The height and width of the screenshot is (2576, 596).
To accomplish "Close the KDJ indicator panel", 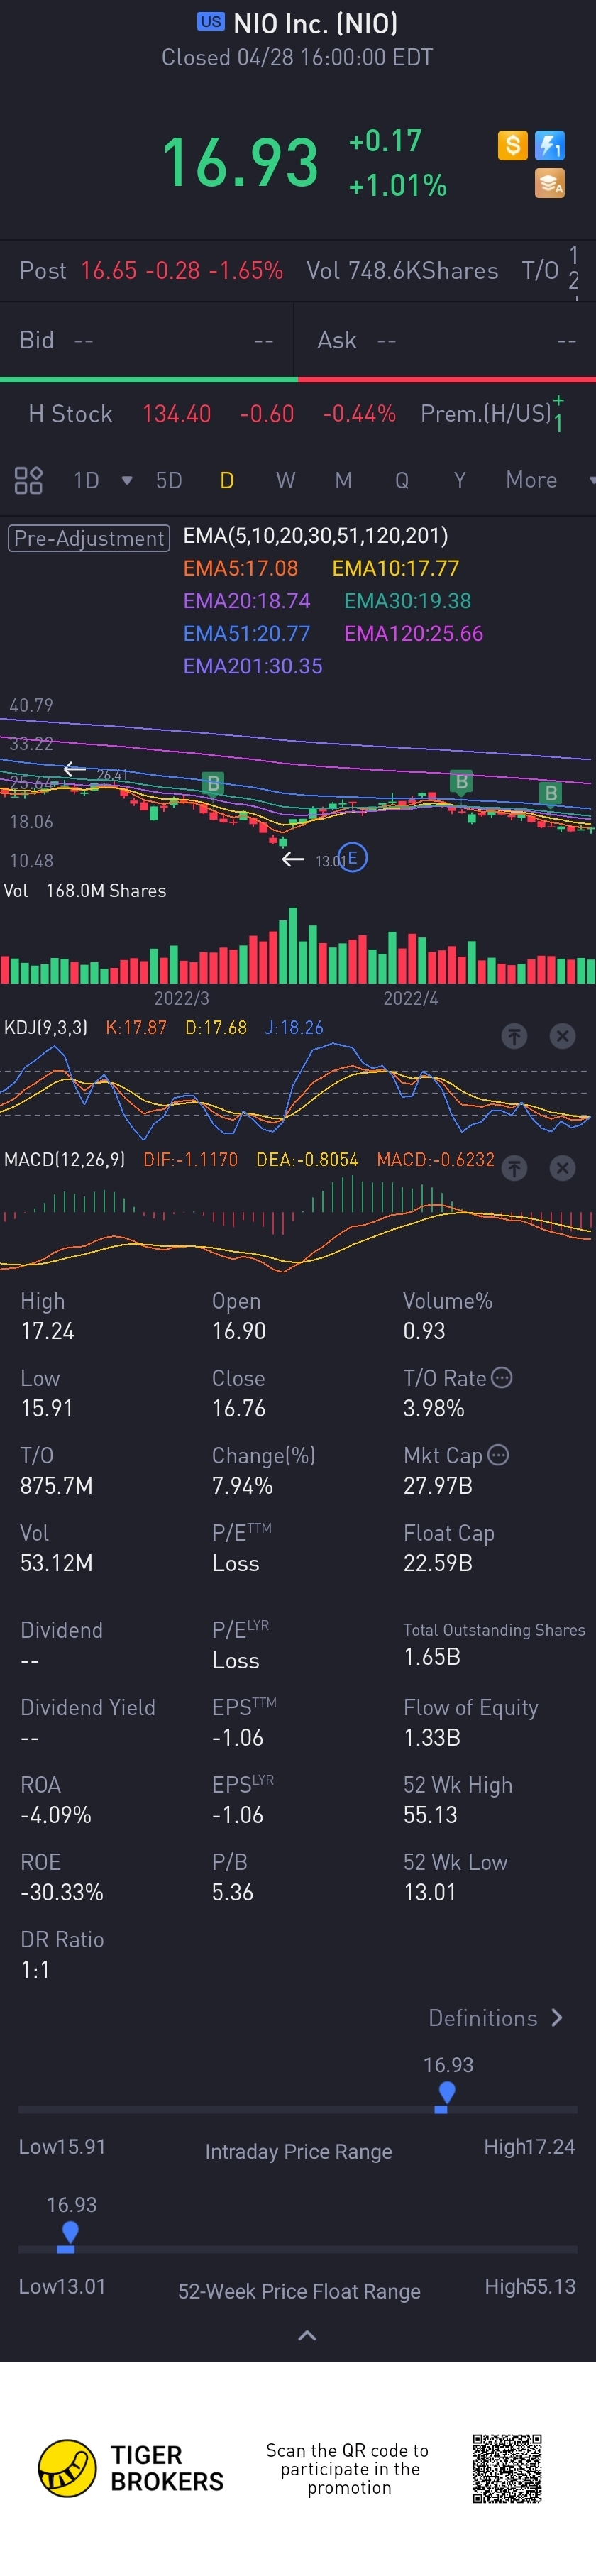I will pyautogui.click(x=563, y=1036).
